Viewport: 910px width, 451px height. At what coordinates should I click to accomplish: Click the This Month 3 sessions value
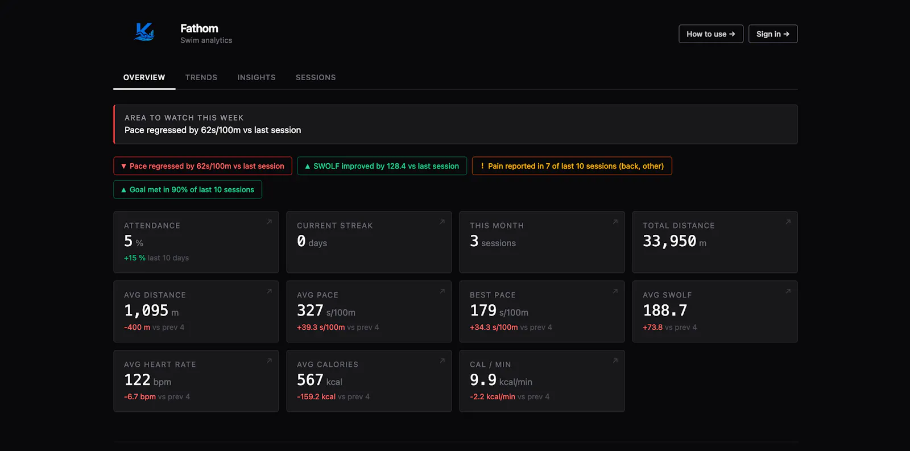pos(493,242)
